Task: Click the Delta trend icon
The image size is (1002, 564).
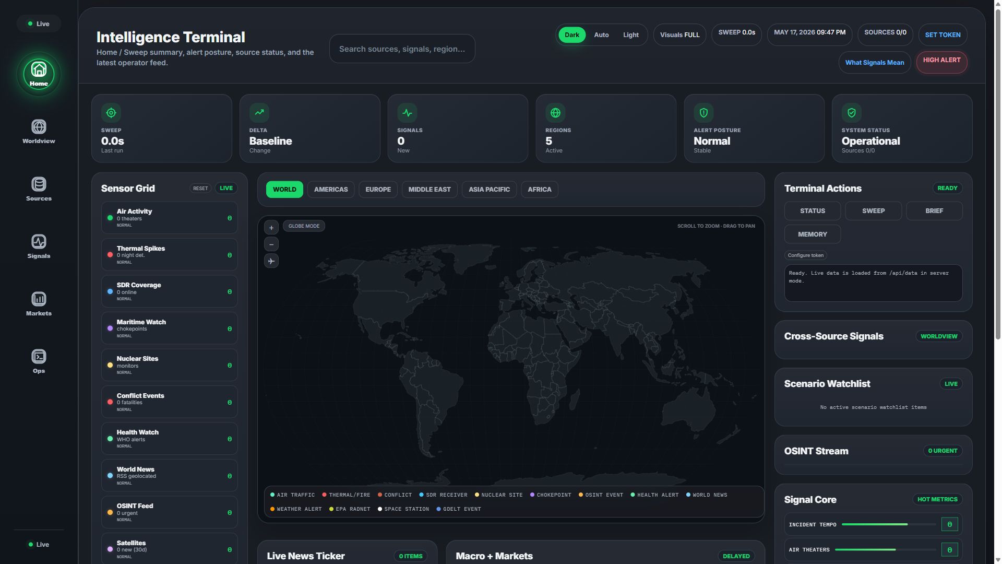Action: coord(259,113)
